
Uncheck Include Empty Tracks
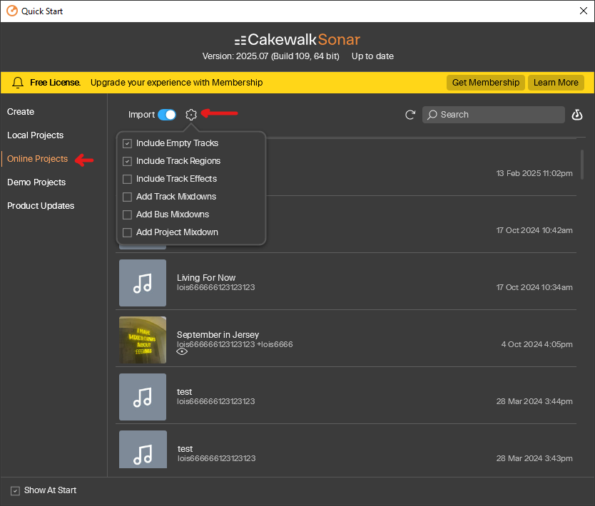128,143
